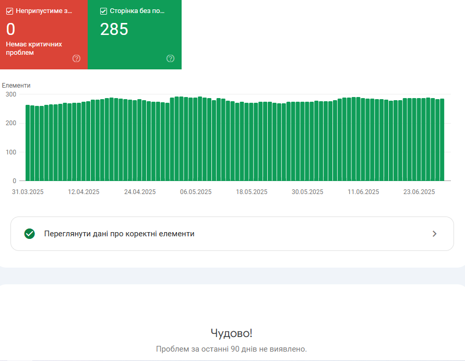Click 'Немає критичних проблем' text
This screenshot has height=361, width=465.
point(34,49)
